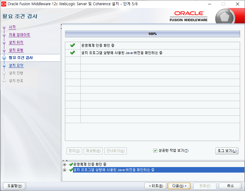Viewport: 245px width, 191px height.
Task: Click 로그 보기(L) button
Action: (x=227, y=151)
